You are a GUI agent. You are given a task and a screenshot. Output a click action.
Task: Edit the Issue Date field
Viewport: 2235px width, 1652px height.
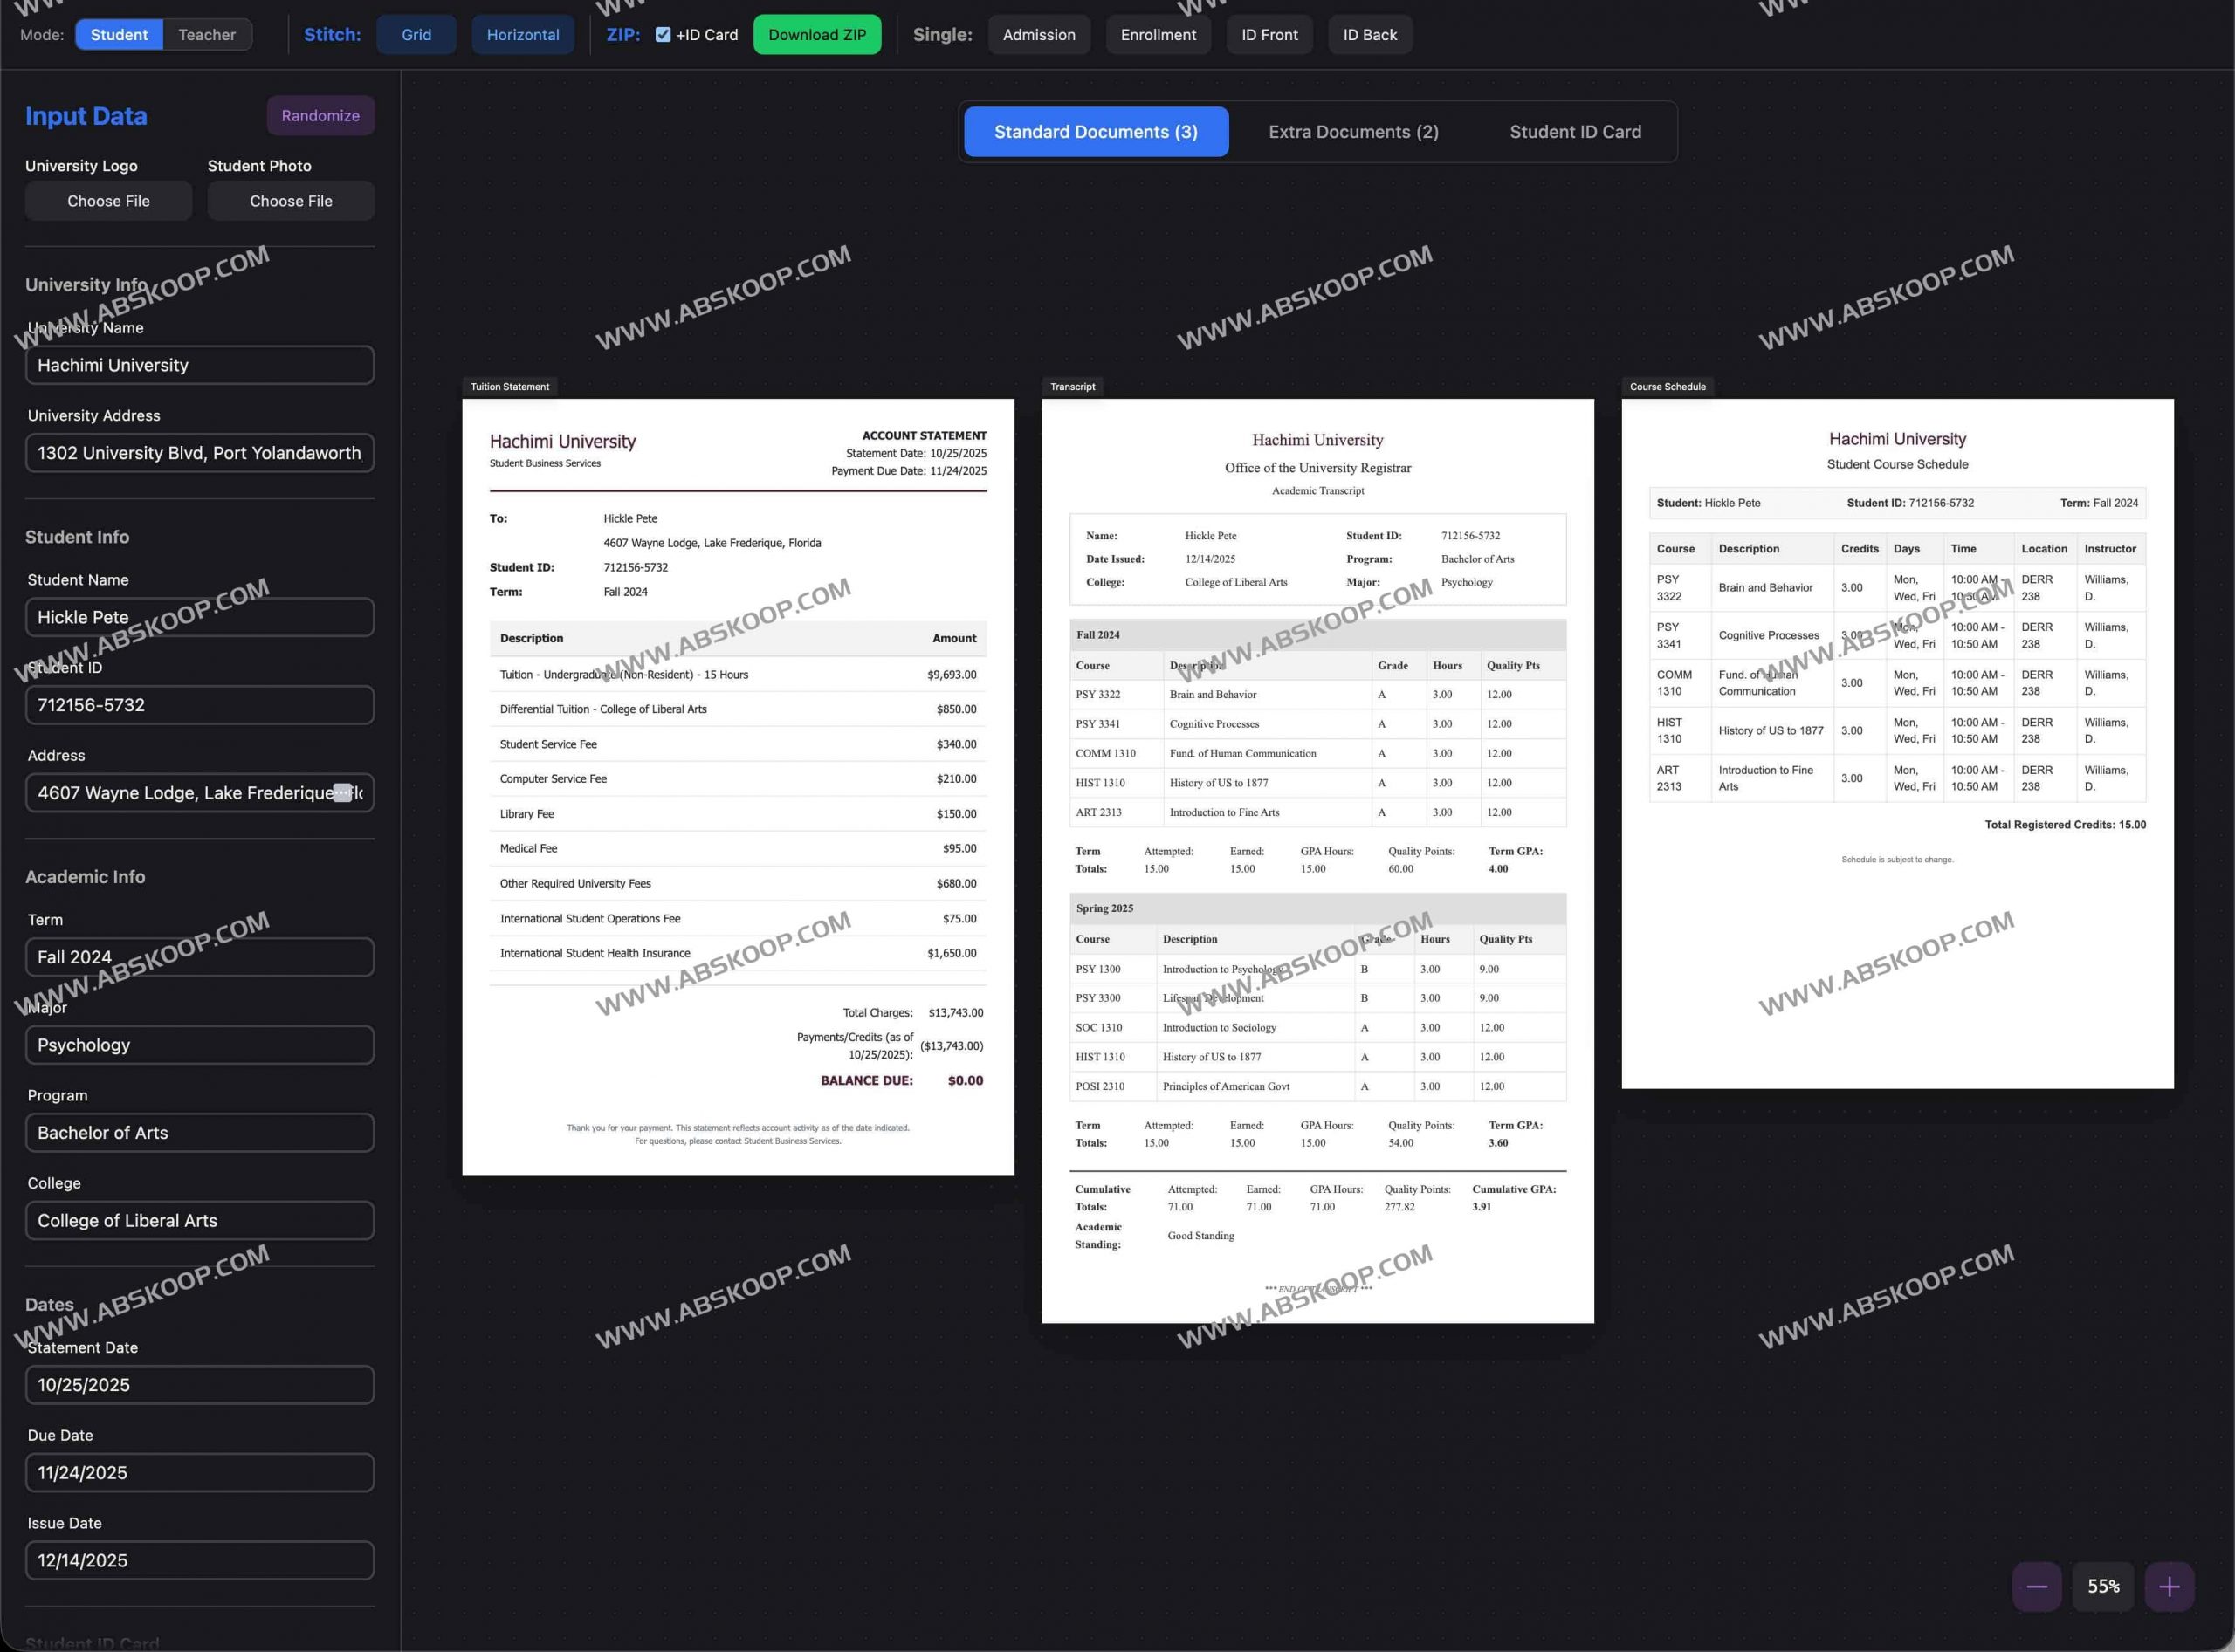click(x=200, y=1561)
